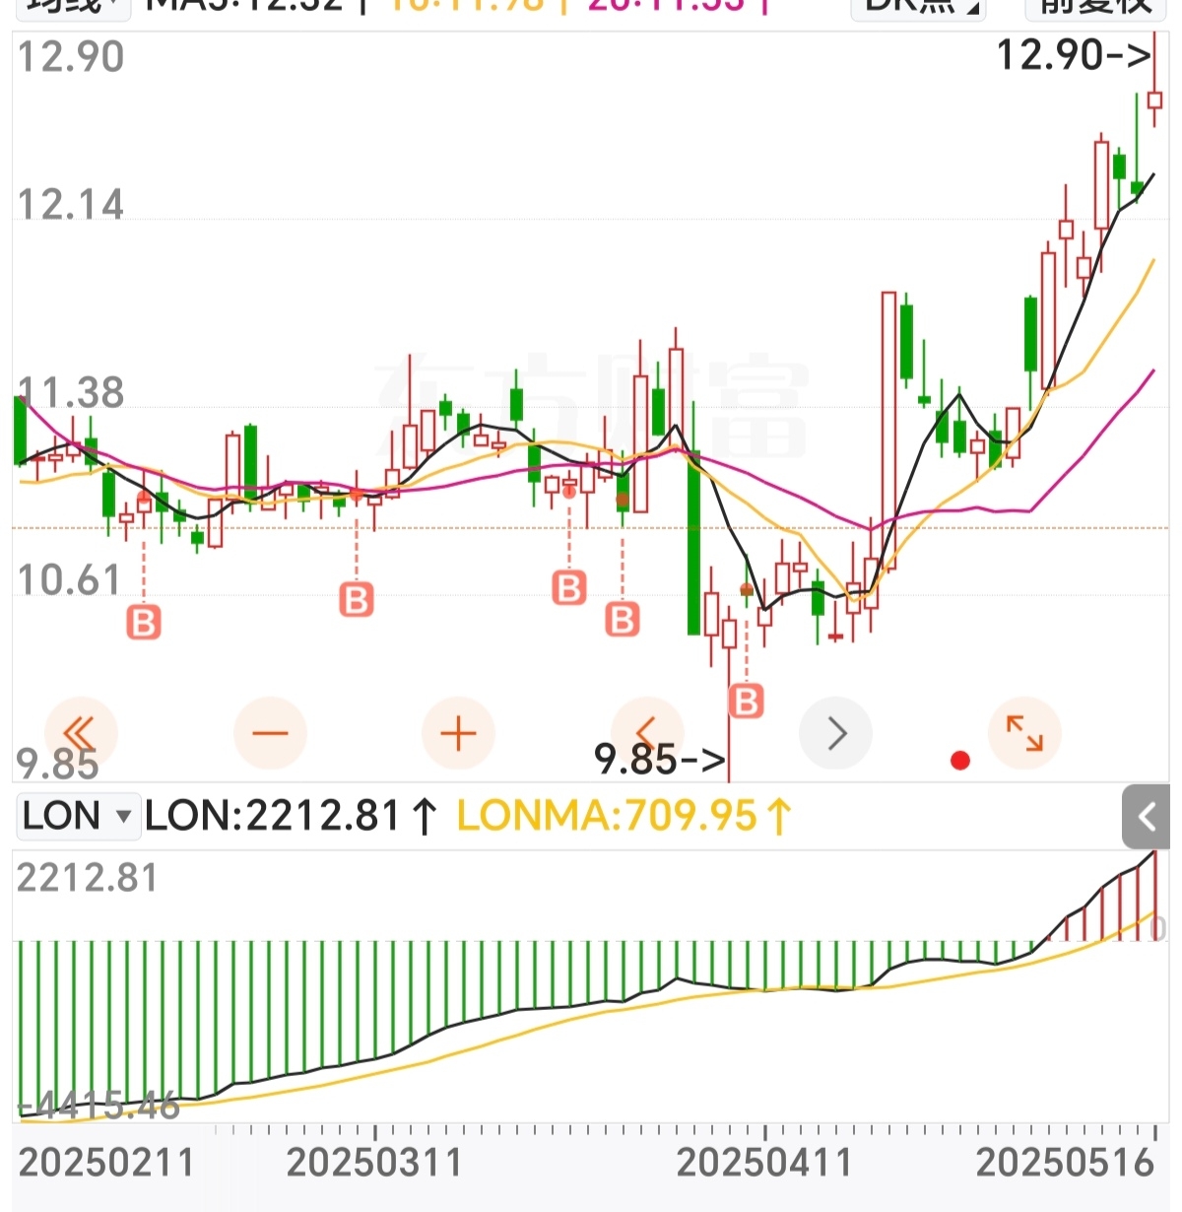Tap the -4415.46 LON axis label

pos(98,1106)
